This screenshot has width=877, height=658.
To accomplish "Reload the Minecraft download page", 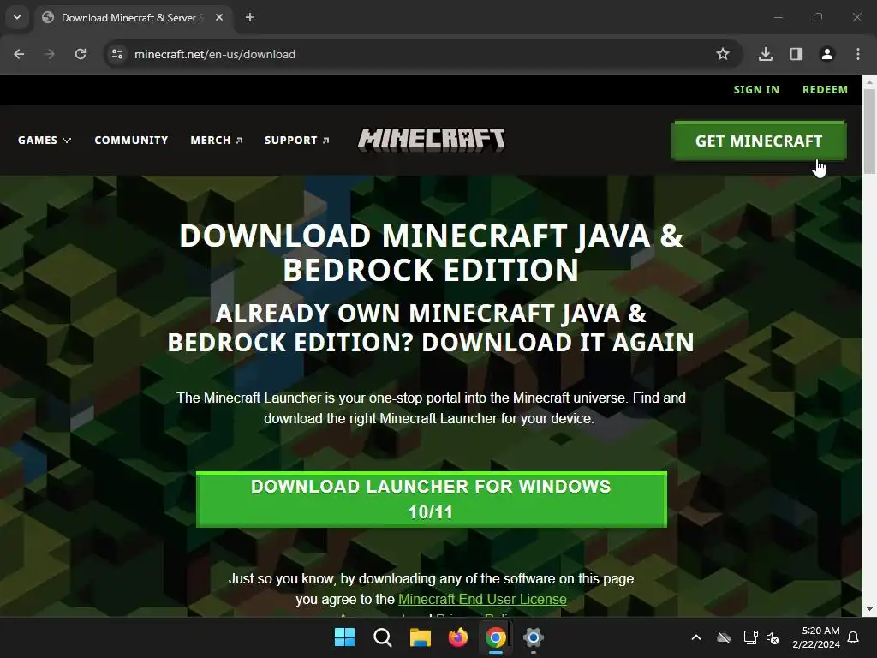I will pos(81,54).
